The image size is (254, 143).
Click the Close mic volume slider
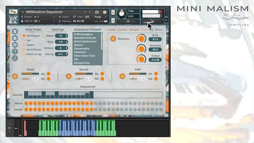point(30,73)
